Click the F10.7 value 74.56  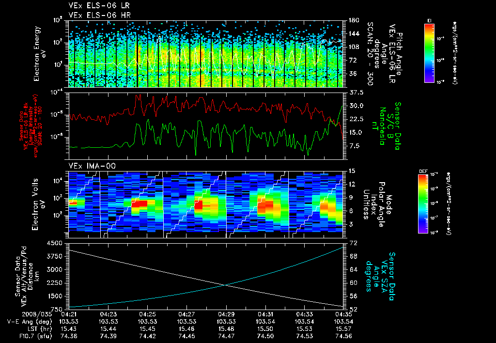point(343,336)
